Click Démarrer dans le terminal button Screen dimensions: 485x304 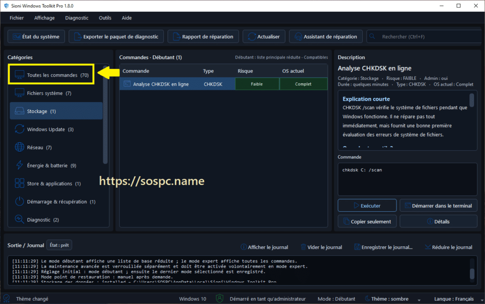(x=438, y=206)
